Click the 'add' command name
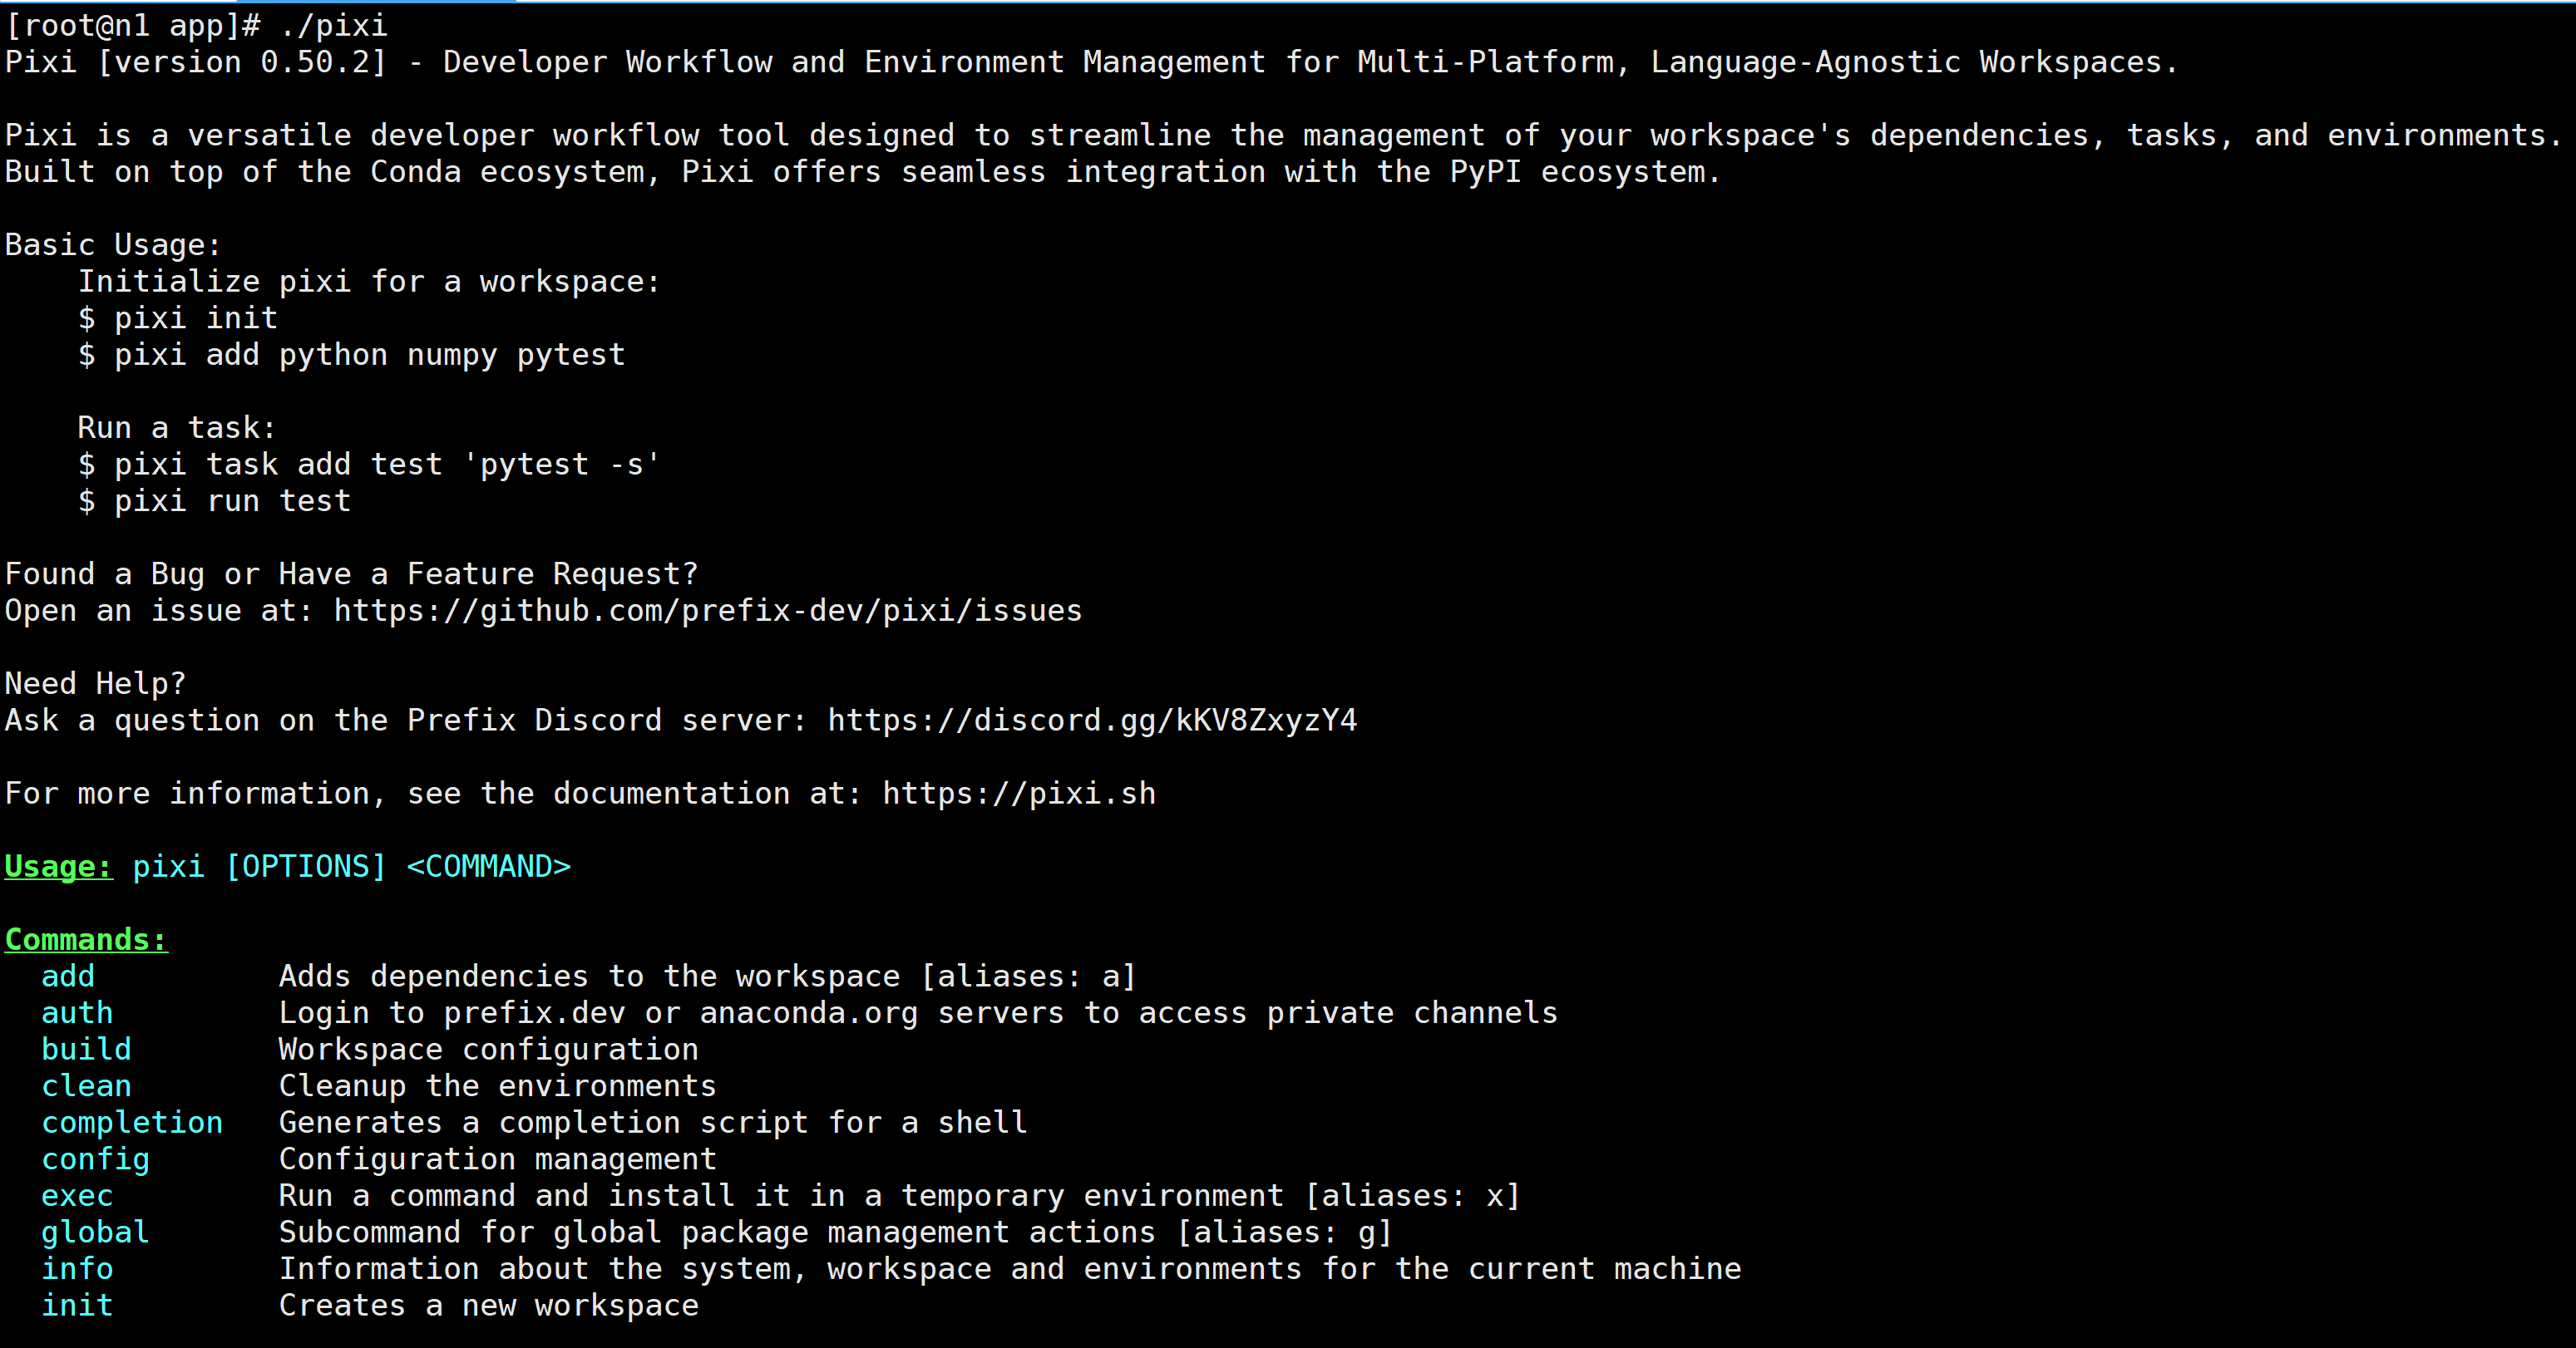2576x1348 pixels. 68,977
